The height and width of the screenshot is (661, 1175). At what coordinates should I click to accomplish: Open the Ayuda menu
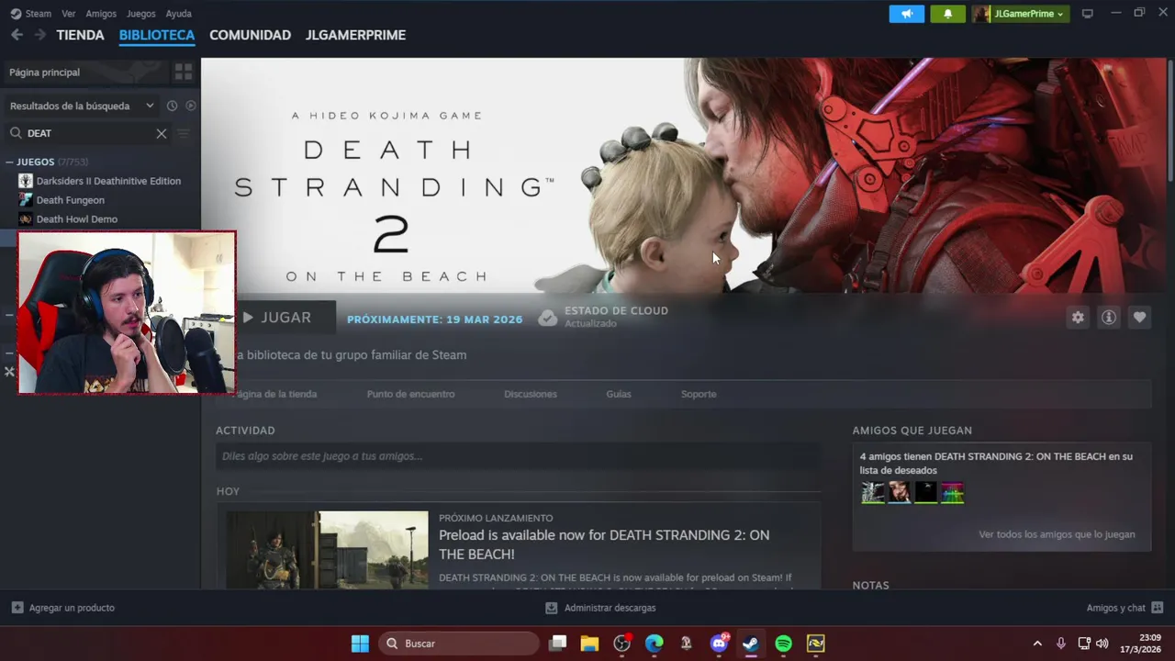pyautogui.click(x=179, y=14)
